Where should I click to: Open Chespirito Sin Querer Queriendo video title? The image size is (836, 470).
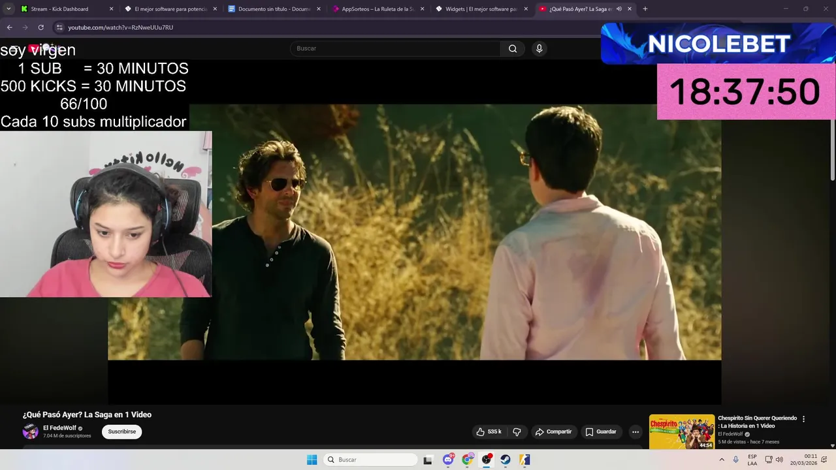tap(758, 422)
